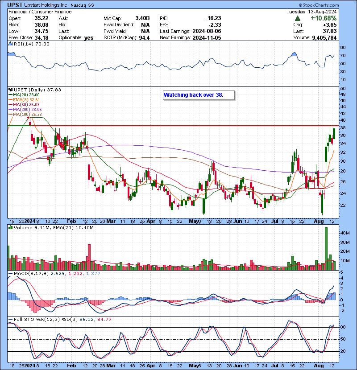Click the Volume 9.41M, EMA(20) 10.40M label
This screenshot has width=357, height=370.
54,228
